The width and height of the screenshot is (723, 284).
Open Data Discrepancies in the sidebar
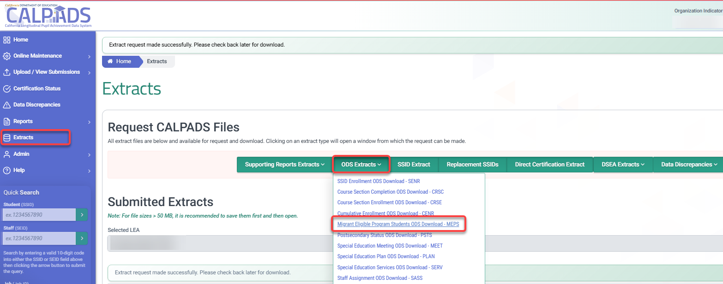(37, 105)
